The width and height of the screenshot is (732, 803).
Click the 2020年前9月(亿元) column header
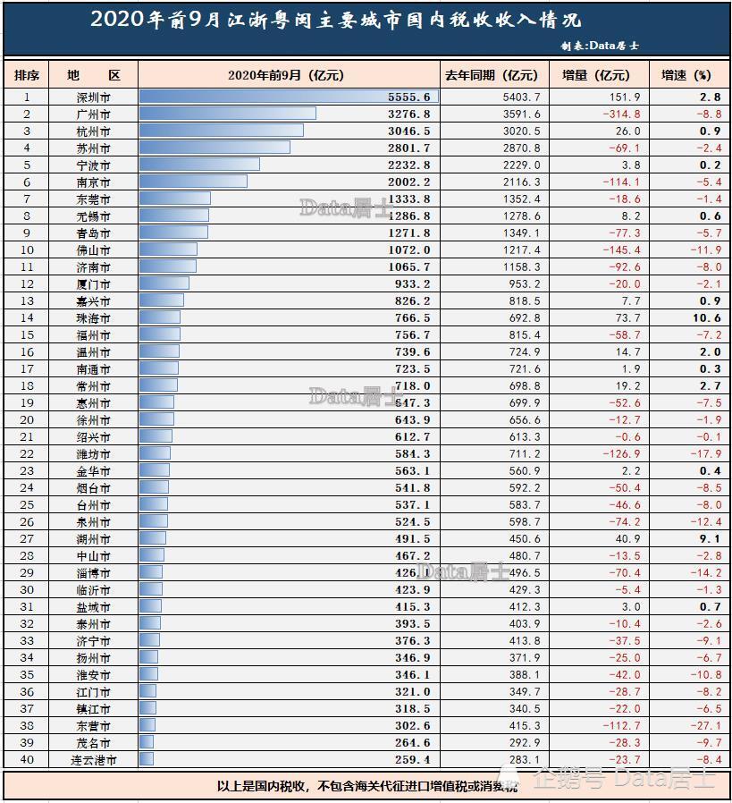click(290, 75)
